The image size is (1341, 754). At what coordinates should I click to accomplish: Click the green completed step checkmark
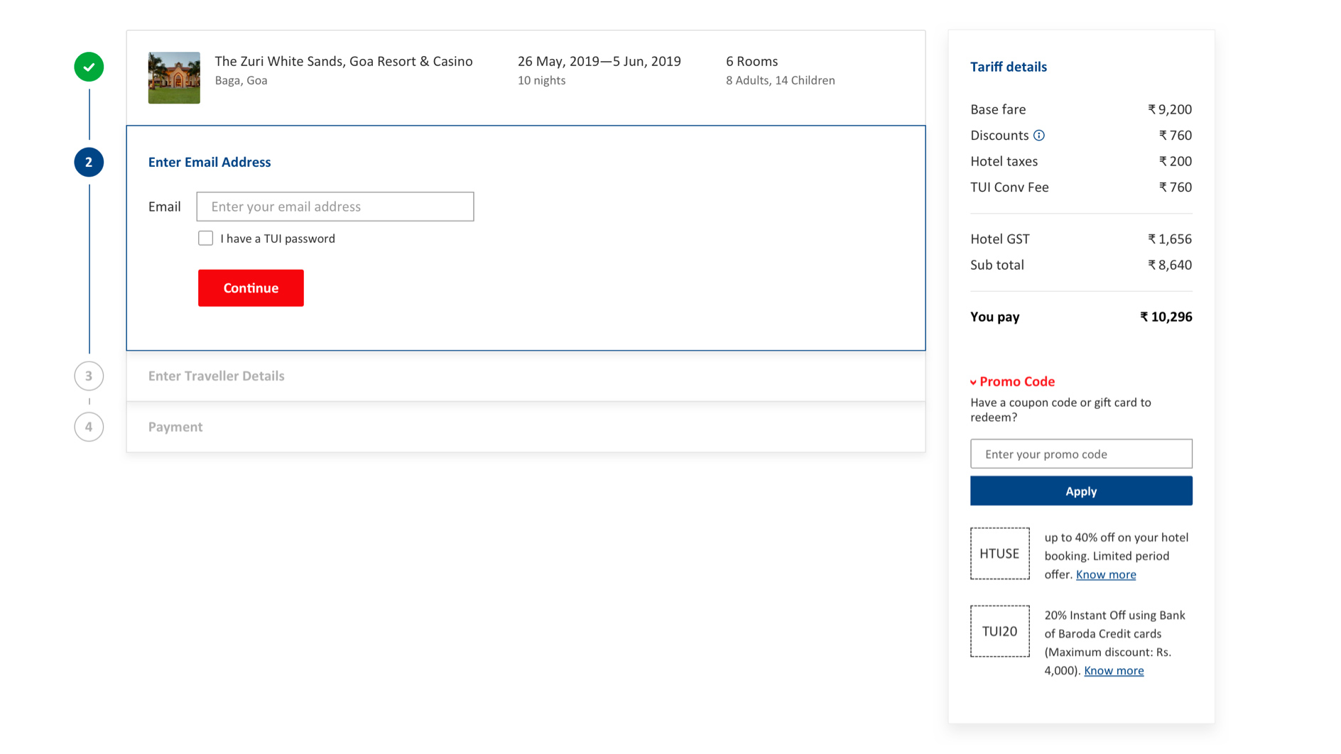point(89,67)
